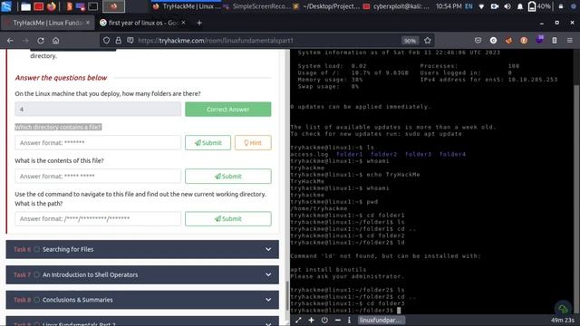Image resolution: width=580 pixels, height=326 pixels.
Task: Submit the working directory path answer
Action: pyautogui.click(x=228, y=219)
